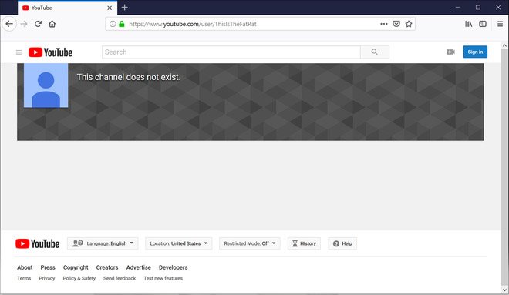Open the Press link
This screenshot has width=509, height=295.
tap(48, 267)
